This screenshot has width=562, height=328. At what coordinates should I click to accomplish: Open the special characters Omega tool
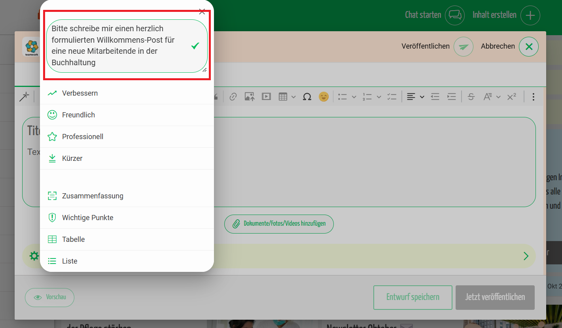click(x=307, y=97)
